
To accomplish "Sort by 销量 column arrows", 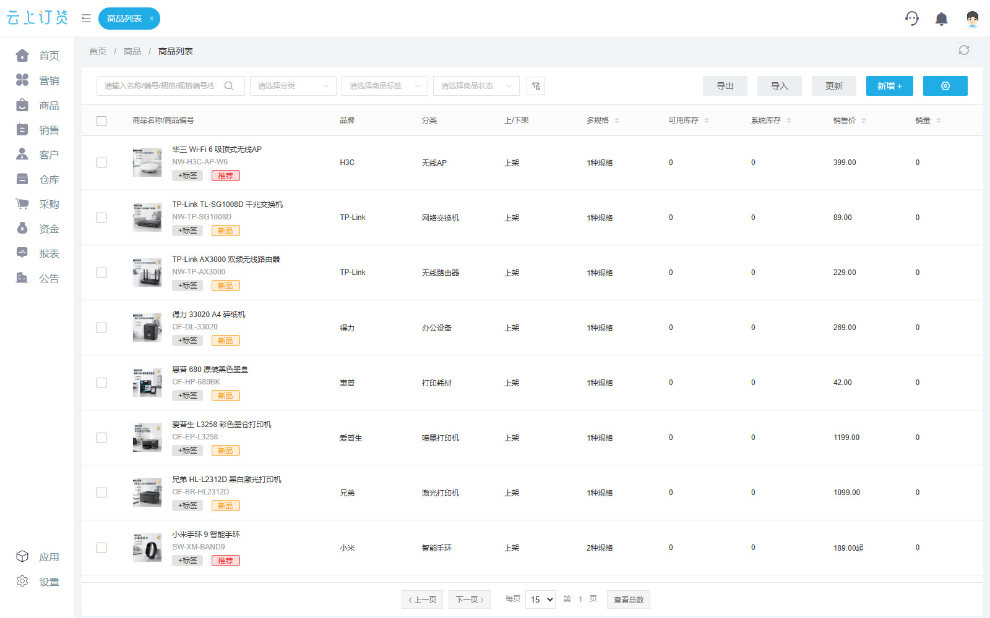I will (x=939, y=121).
